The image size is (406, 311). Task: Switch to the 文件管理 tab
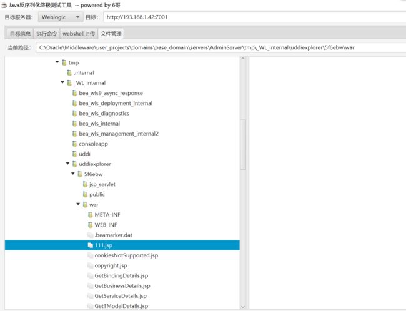pos(111,34)
